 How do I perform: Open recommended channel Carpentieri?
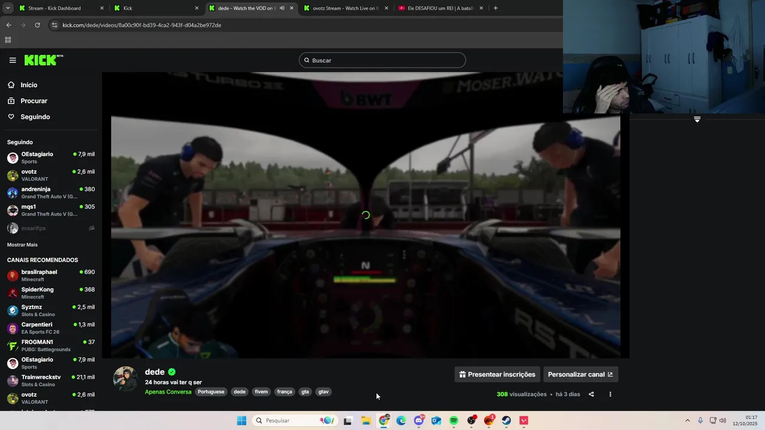click(51, 328)
